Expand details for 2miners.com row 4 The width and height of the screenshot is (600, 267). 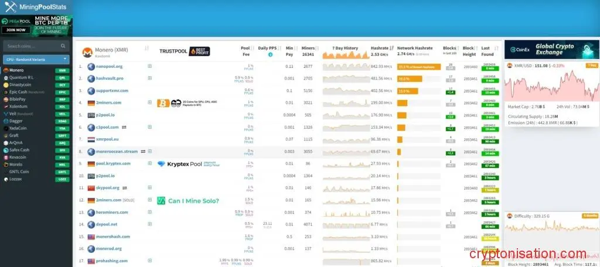pyautogui.click(x=149, y=102)
